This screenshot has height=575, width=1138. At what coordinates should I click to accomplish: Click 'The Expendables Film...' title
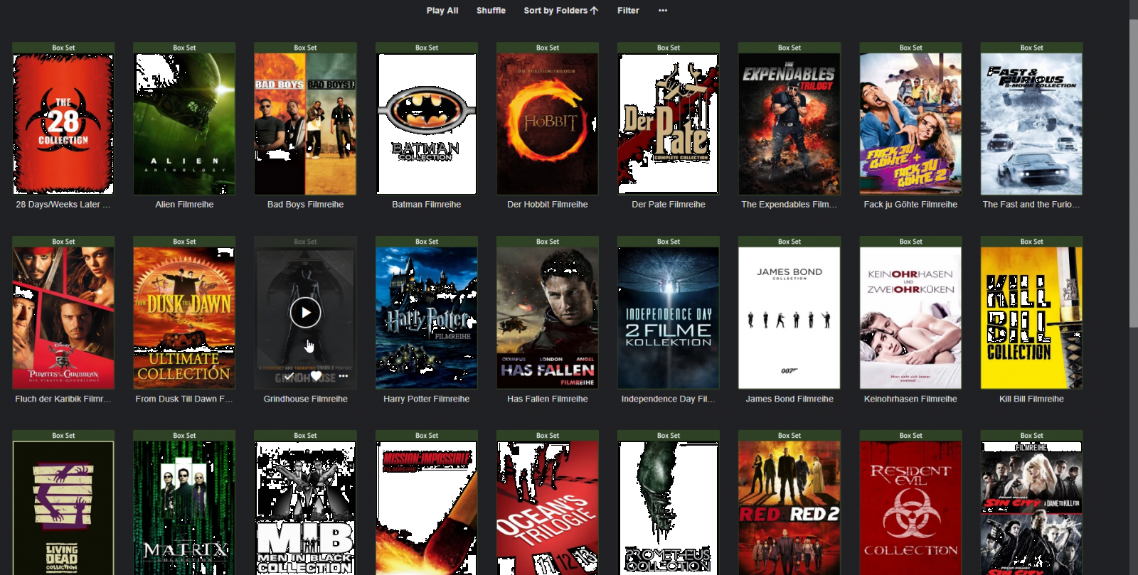pos(789,205)
